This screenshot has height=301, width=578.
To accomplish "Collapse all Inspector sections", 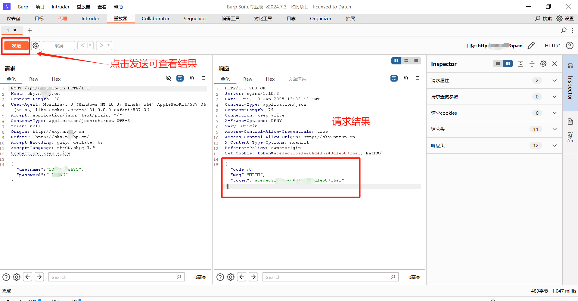I will tap(532, 64).
